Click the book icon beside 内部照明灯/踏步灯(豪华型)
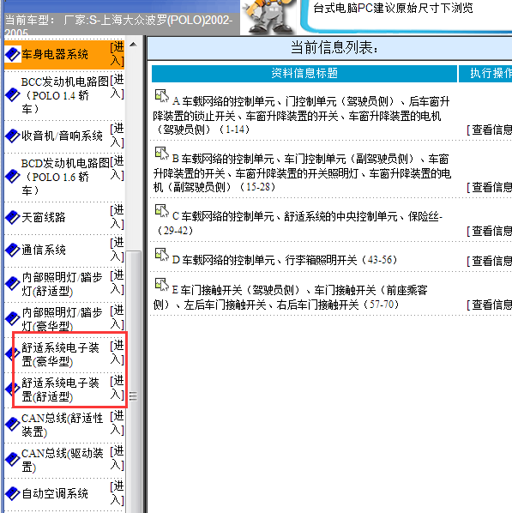Screen dimensions: 512x513 (13, 318)
